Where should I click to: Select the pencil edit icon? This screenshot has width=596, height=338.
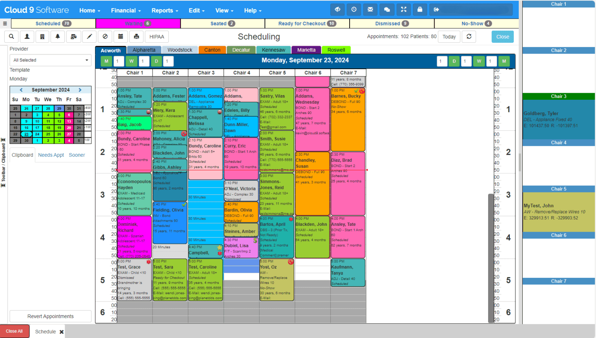point(89,36)
